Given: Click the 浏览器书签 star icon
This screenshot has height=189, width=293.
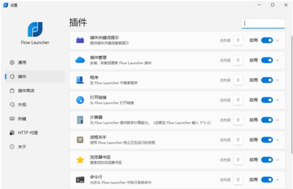Looking at the screenshot, I should (x=80, y=160).
